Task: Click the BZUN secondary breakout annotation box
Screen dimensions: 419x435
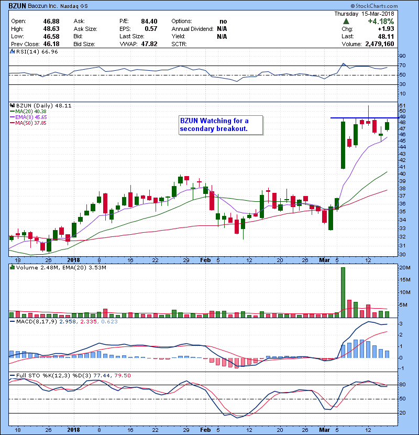Action: click(220, 125)
